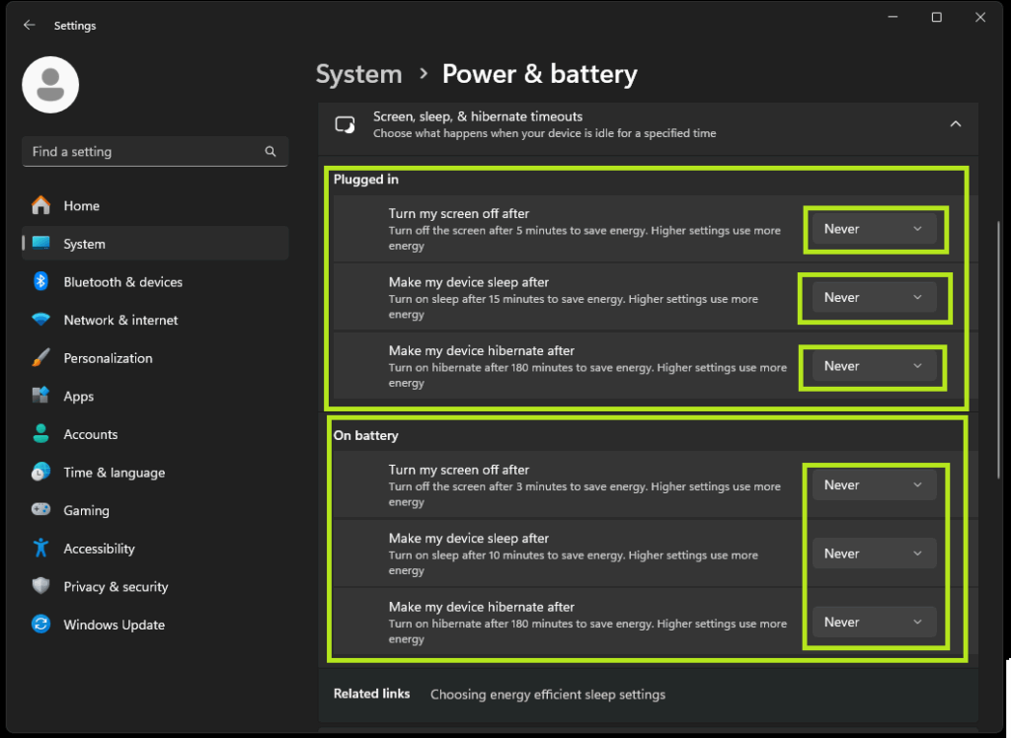The height and width of the screenshot is (738, 1011).
Task: Open Network & internet settings
Action: pos(155,320)
